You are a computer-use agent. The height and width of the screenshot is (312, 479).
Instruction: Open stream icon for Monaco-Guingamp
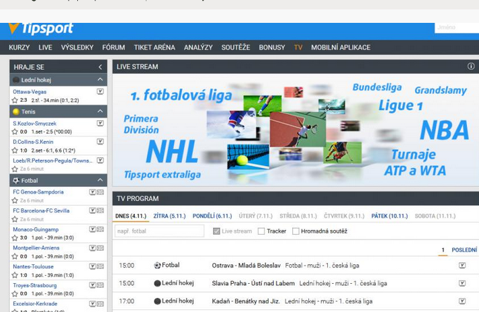click(x=92, y=229)
